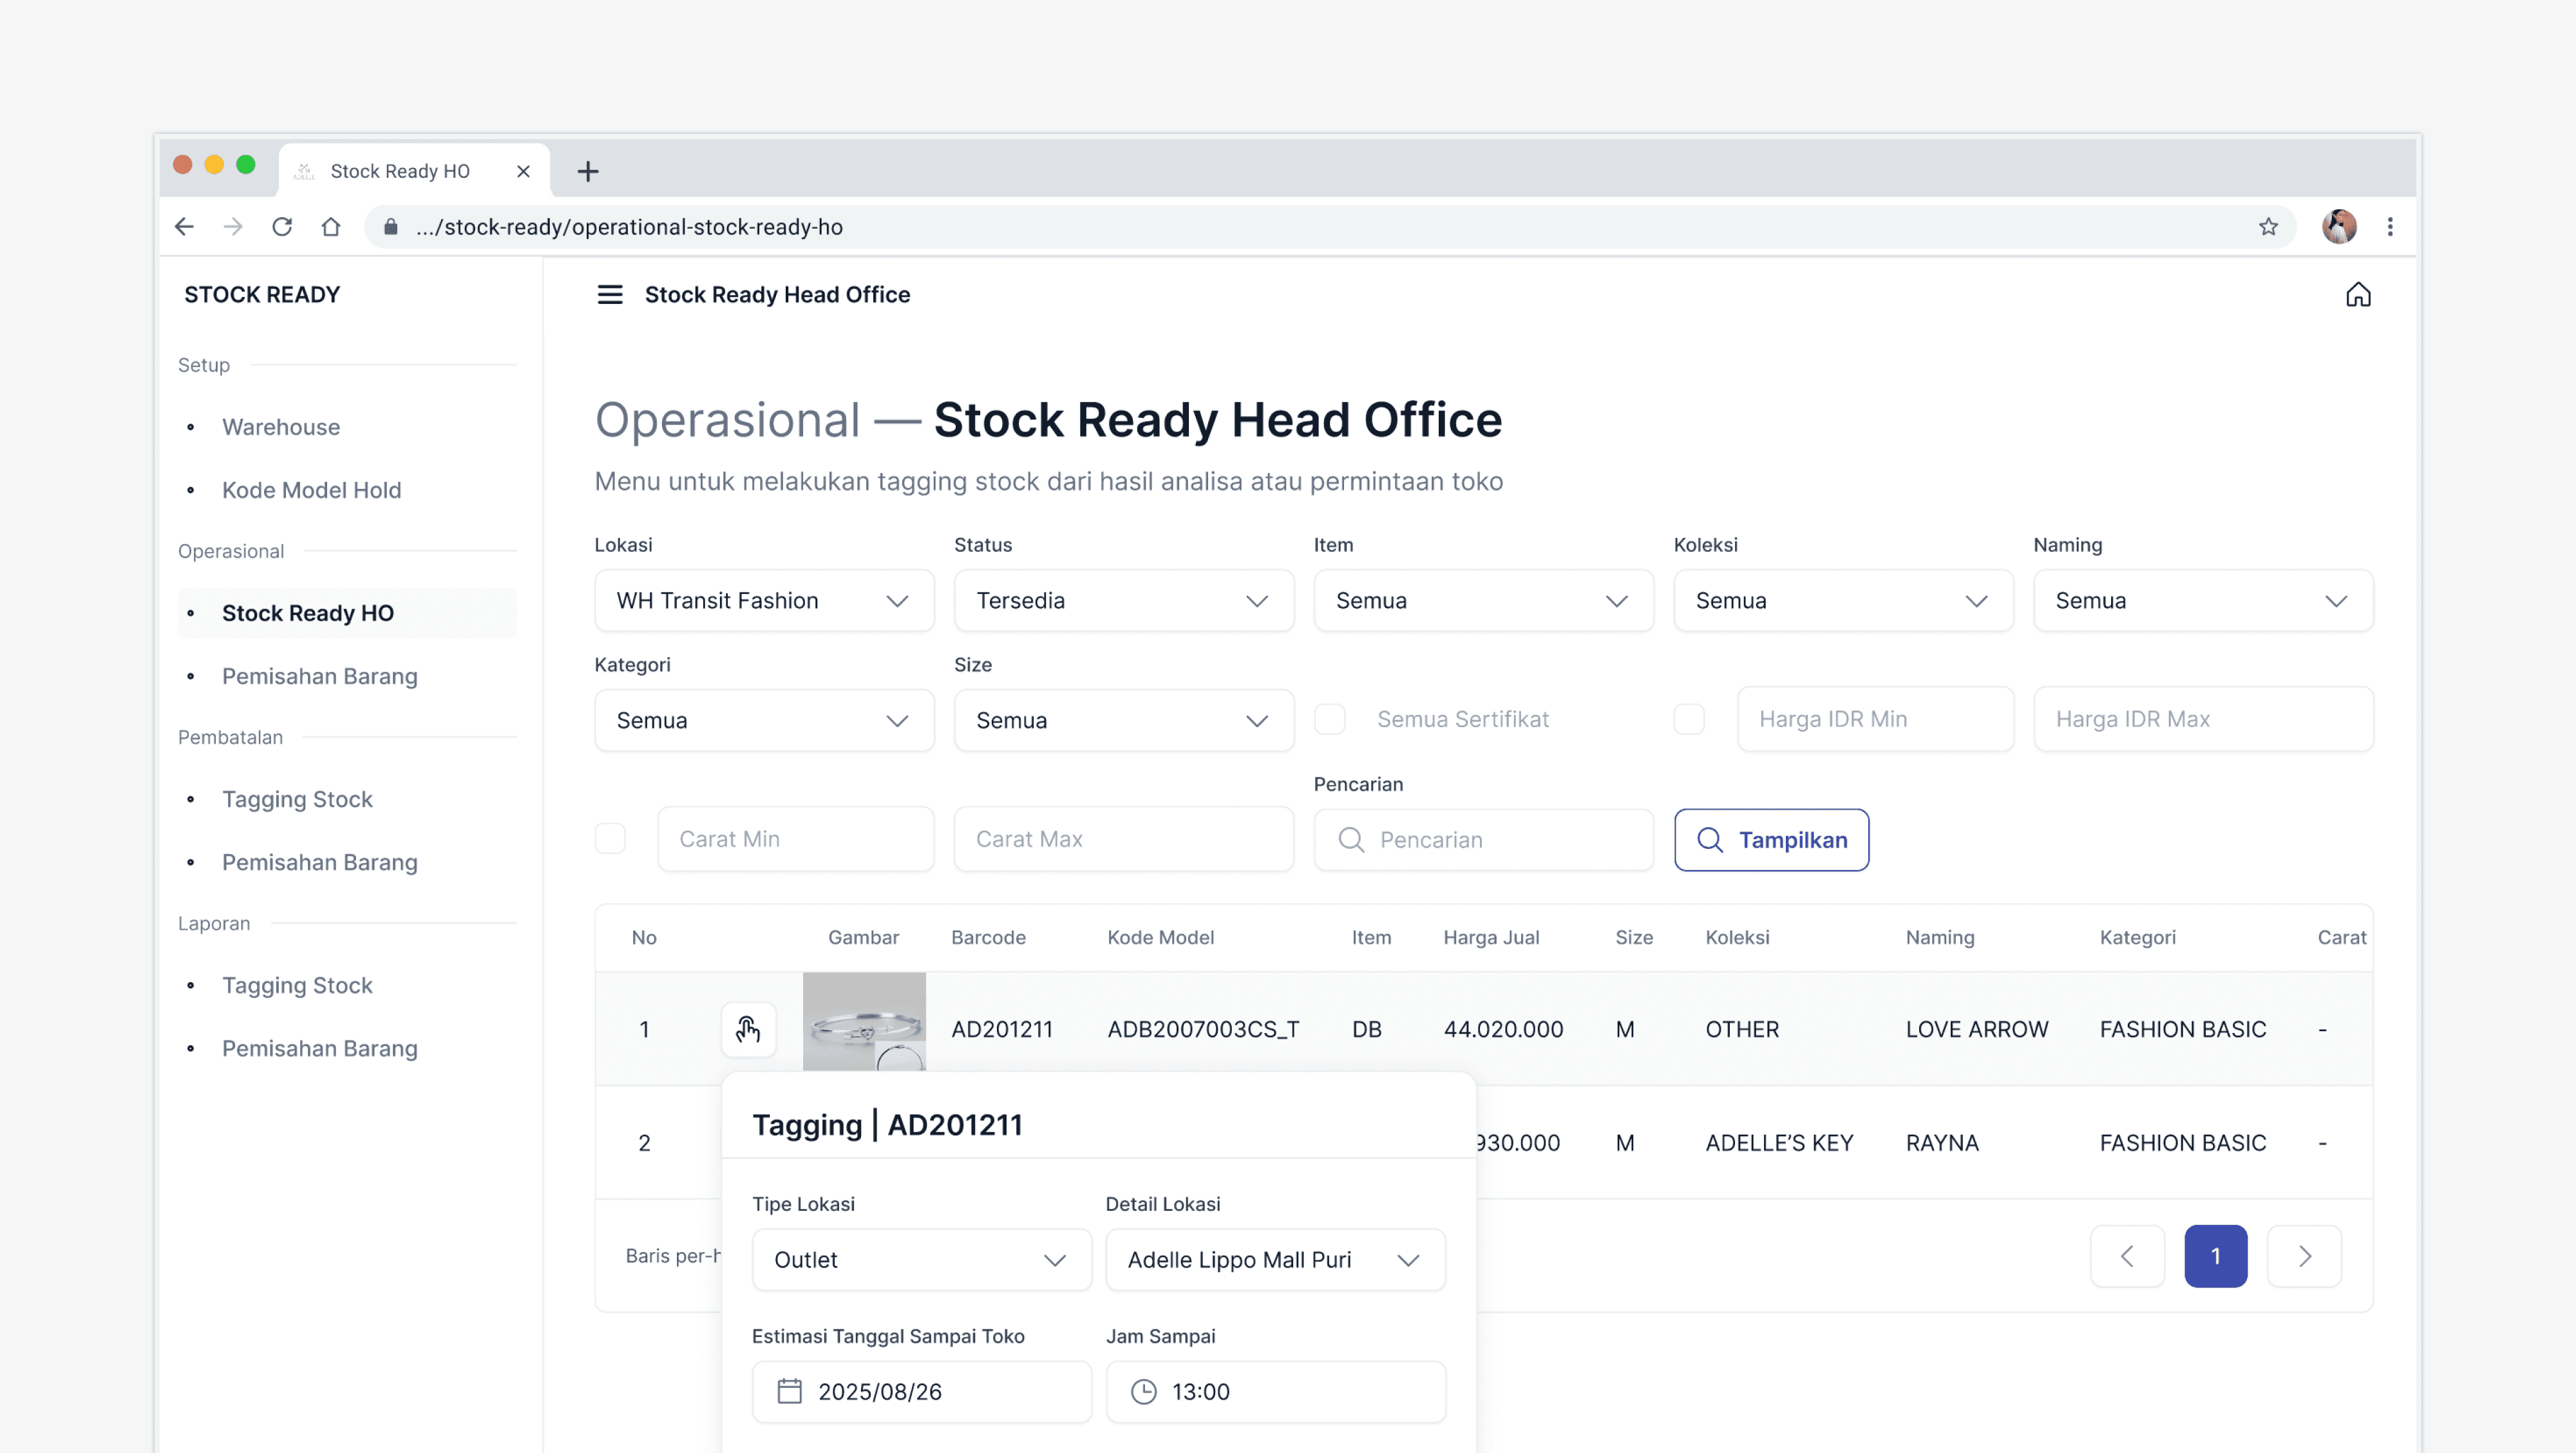Click the tagging hand icon in row 1
Screen dimensions: 2576x1453
748,1029
